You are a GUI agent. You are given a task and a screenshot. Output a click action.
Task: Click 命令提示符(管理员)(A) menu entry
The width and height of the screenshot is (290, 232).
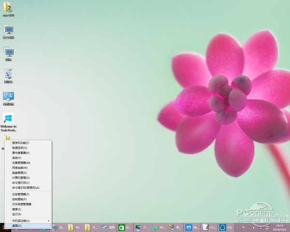26,188
